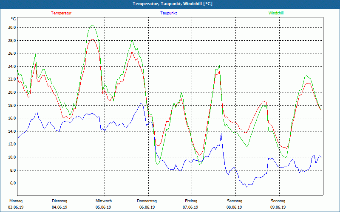The image size is (340, 212).
Task: Click the 14,0 y-axis value
Action: (12, 131)
